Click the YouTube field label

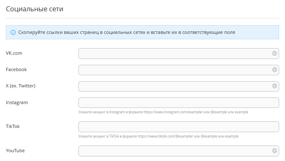15,151
